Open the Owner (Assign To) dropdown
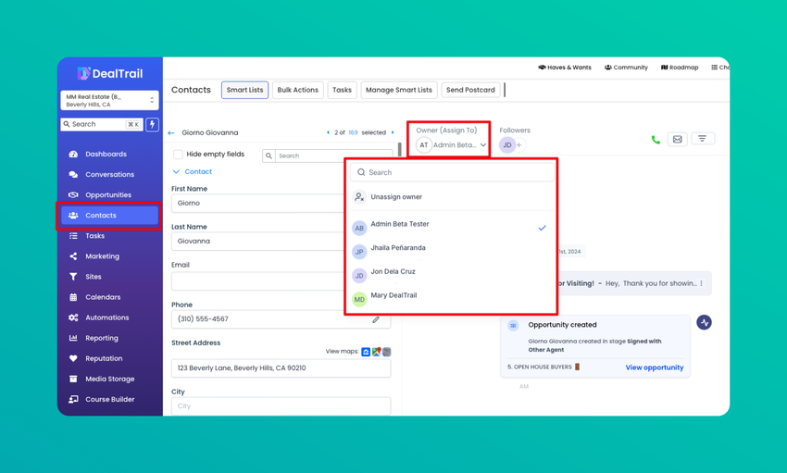The image size is (787, 473). [x=451, y=145]
